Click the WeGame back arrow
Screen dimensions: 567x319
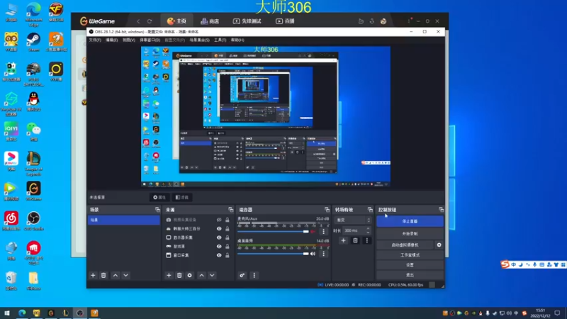138,21
